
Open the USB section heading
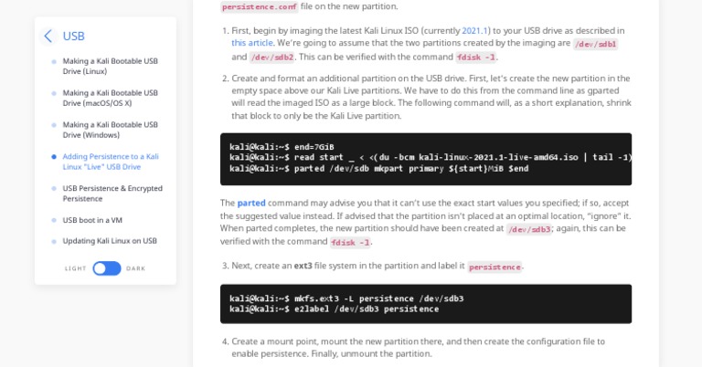click(74, 37)
